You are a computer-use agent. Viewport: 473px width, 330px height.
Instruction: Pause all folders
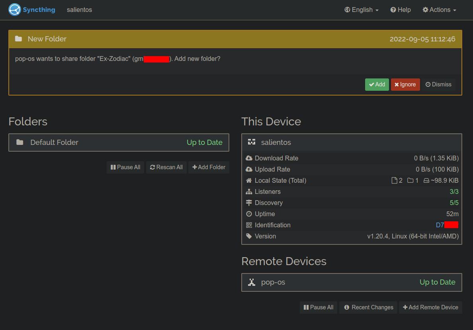point(125,167)
